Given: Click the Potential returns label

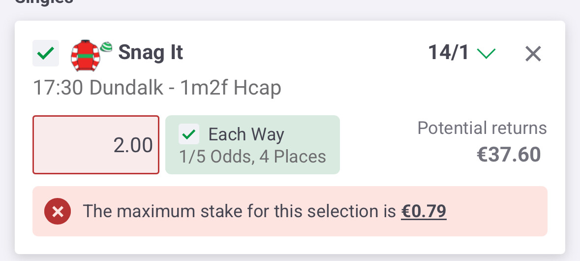Looking at the screenshot, I should click(x=482, y=128).
